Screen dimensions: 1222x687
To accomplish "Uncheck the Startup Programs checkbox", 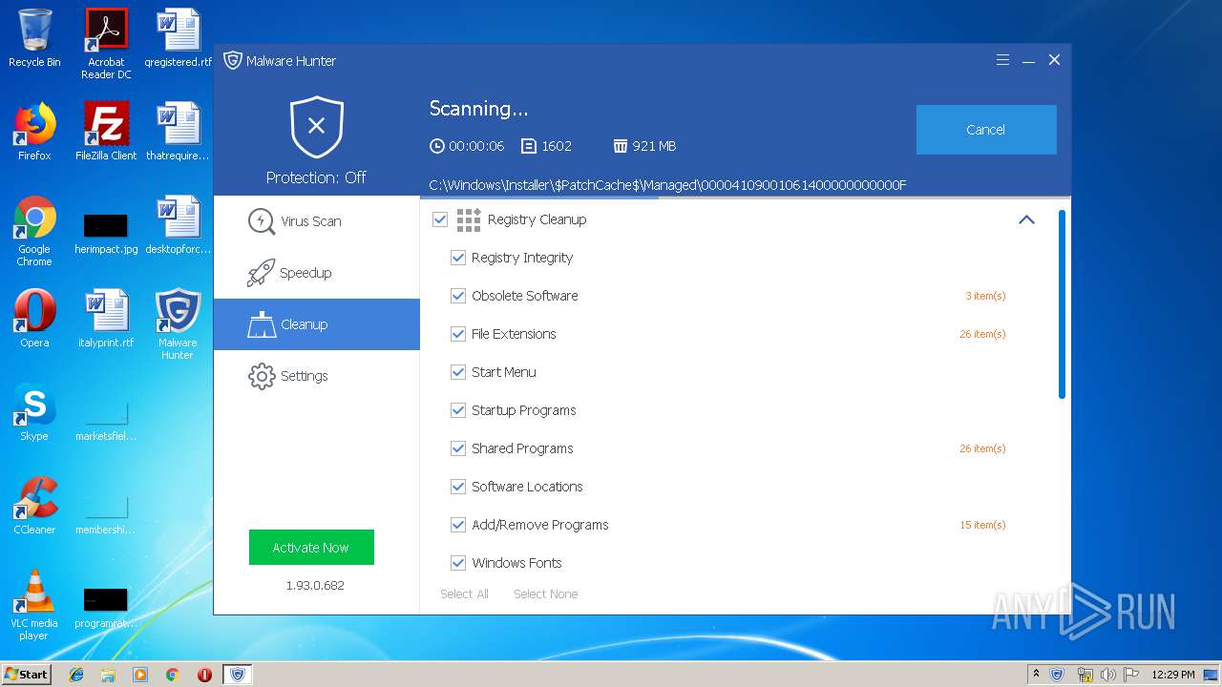I will pos(458,410).
